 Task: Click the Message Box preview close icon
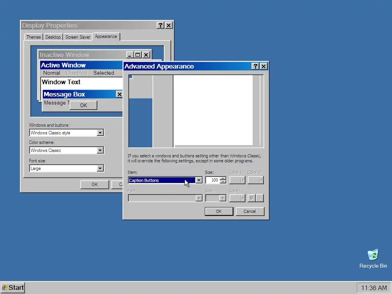coord(119,94)
